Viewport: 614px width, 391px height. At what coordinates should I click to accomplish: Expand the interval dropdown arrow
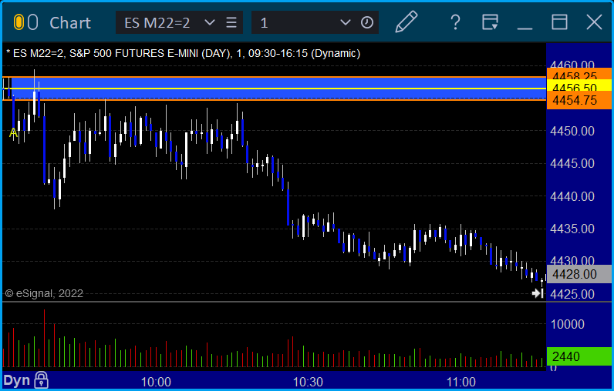pos(345,22)
